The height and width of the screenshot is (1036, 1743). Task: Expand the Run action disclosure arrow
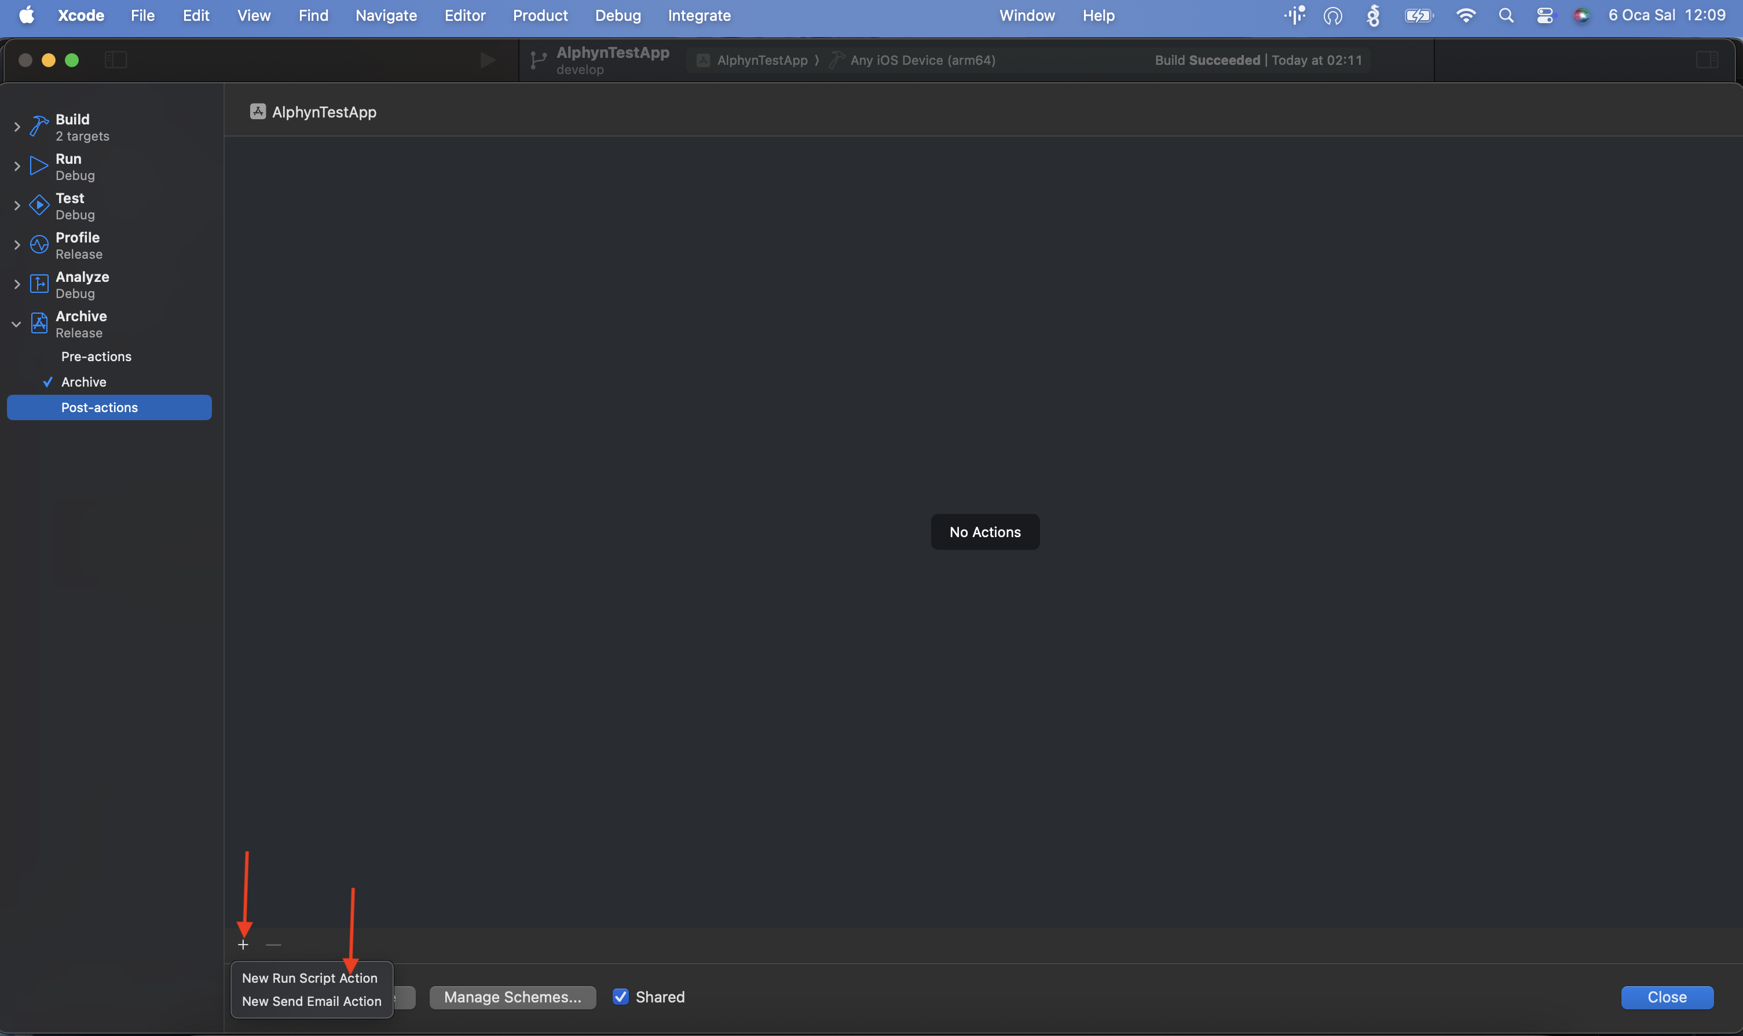click(17, 166)
